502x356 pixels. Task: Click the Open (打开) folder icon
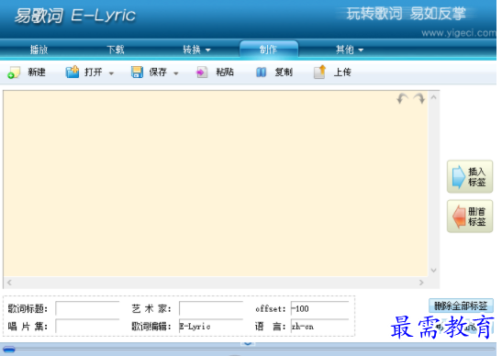(x=73, y=72)
